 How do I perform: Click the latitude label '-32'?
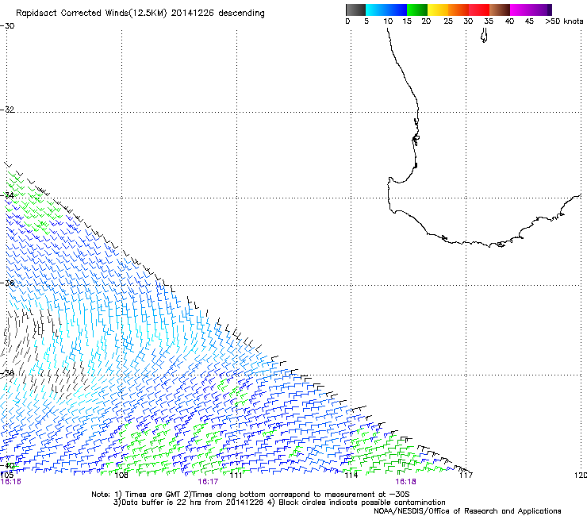point(7,110)
